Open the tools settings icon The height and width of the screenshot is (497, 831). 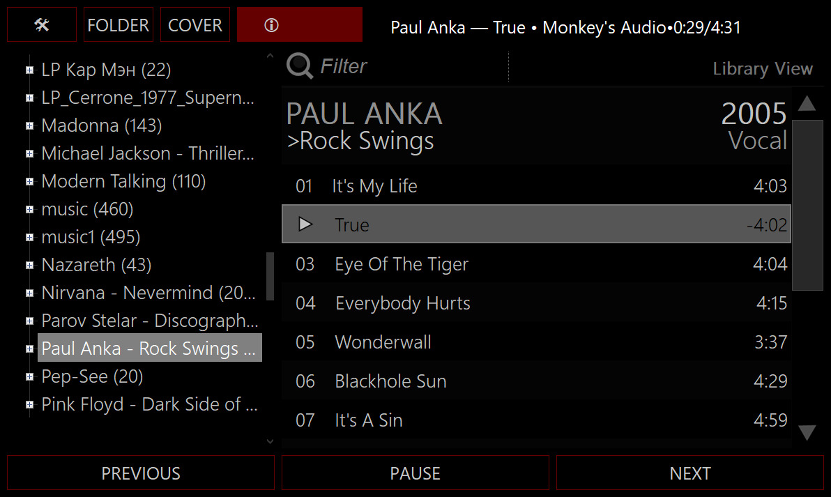pos(42,25)
